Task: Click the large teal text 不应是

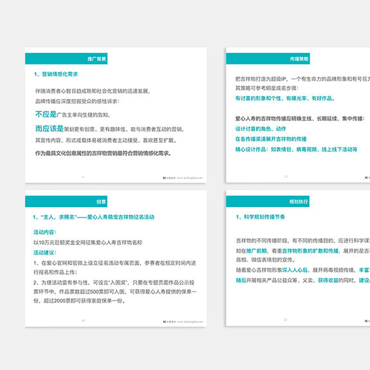Action: coord(46,114)
